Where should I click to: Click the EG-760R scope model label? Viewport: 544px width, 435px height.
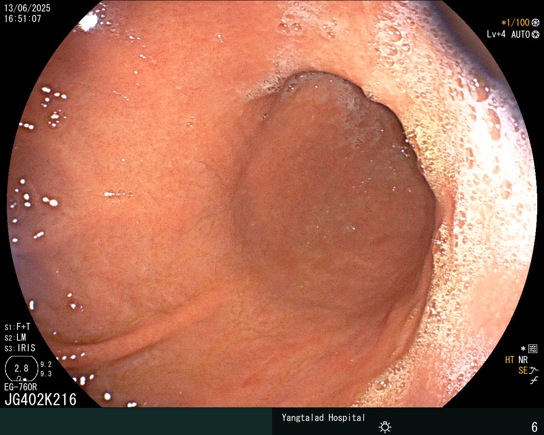tap(20, 387)
